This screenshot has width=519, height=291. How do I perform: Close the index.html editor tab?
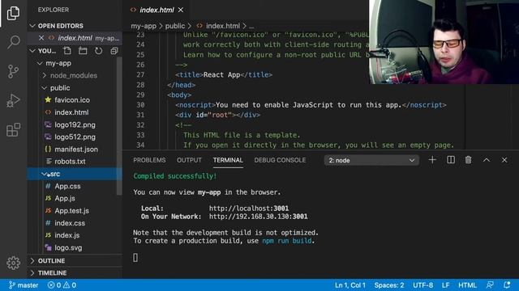pos(181,10)
